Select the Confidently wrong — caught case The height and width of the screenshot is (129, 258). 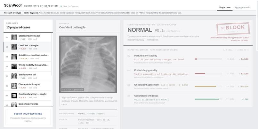28,95
